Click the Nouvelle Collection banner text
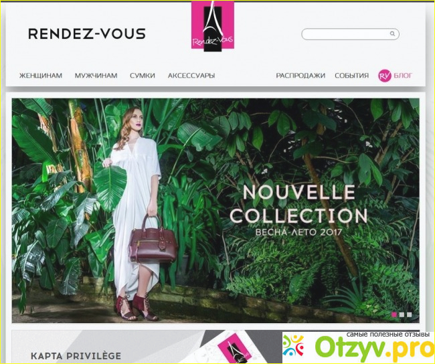 [x=298, y=204]
